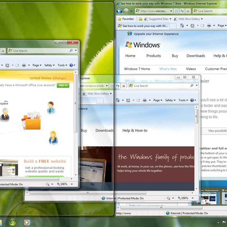Open zoom level dropdown arrow in Office Live window

[72, 184]
